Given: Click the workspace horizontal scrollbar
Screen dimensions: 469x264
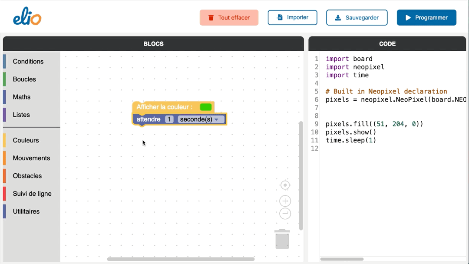Looking at the screenshot, I should pos(181,259).
